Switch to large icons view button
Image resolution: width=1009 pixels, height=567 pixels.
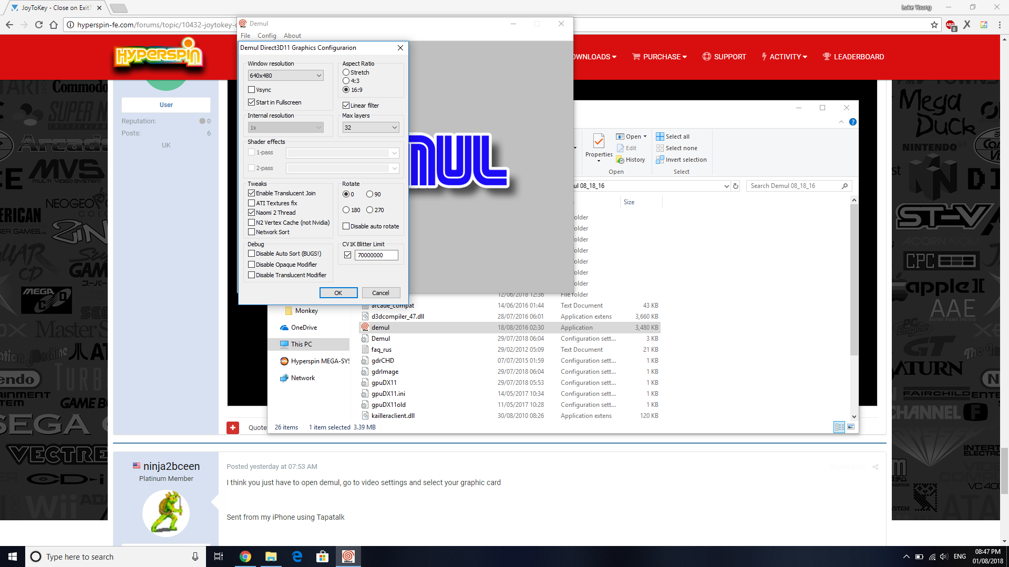pyautogui.click(x=851, y=427)
